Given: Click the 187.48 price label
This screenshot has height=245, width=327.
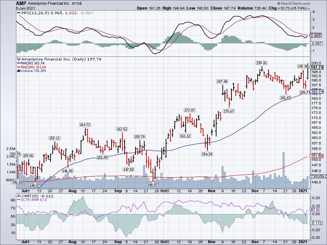Looking at the screenshot, I should click(x=222, y=81).
